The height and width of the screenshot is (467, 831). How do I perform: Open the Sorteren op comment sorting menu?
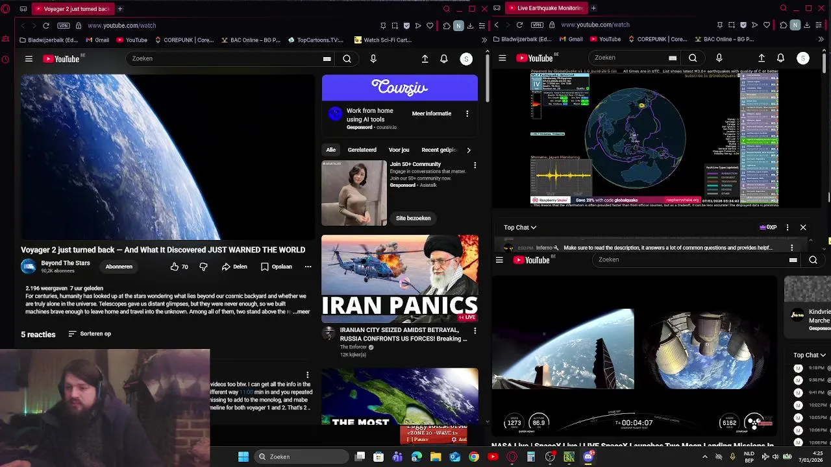90,334
